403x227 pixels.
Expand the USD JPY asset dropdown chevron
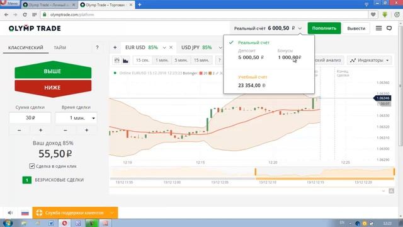(220, 48)
